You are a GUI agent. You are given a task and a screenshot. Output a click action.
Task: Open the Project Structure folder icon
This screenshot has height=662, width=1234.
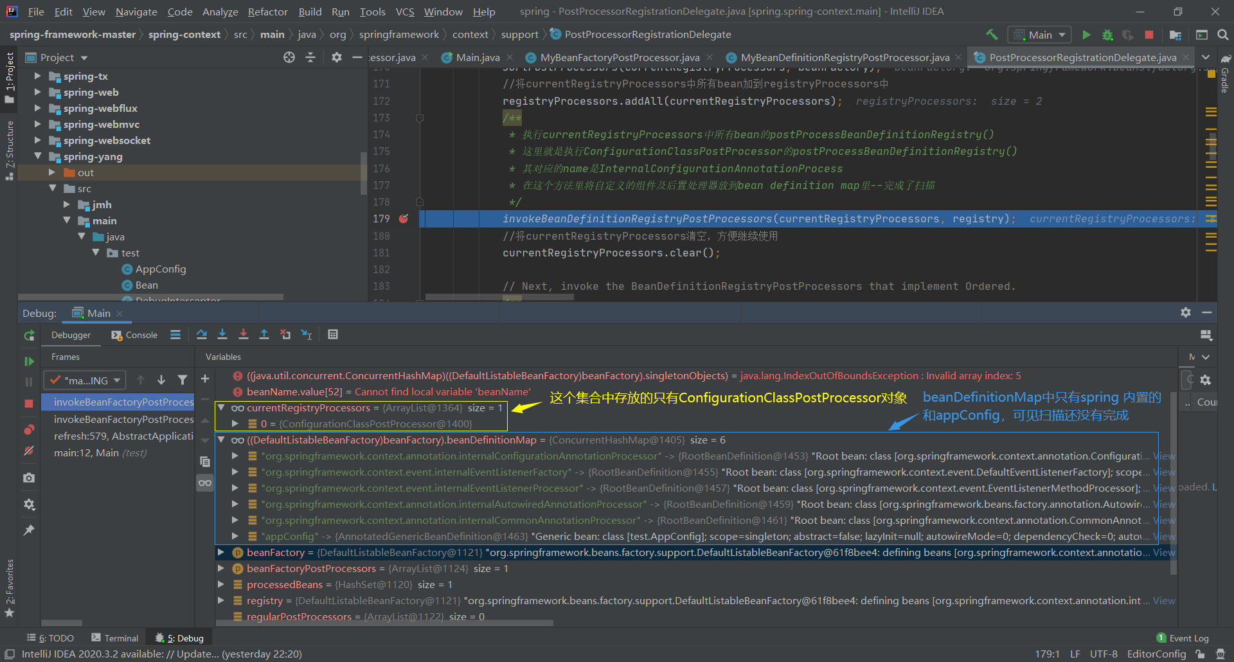1176,35
